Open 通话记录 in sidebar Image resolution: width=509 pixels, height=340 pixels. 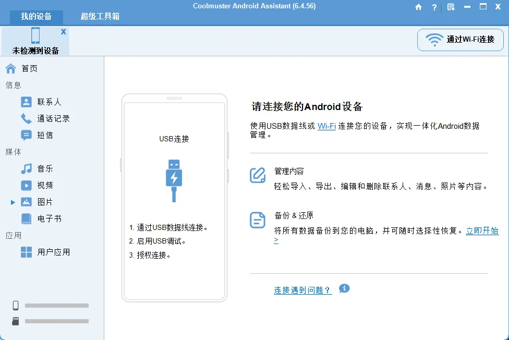(53, 118)
